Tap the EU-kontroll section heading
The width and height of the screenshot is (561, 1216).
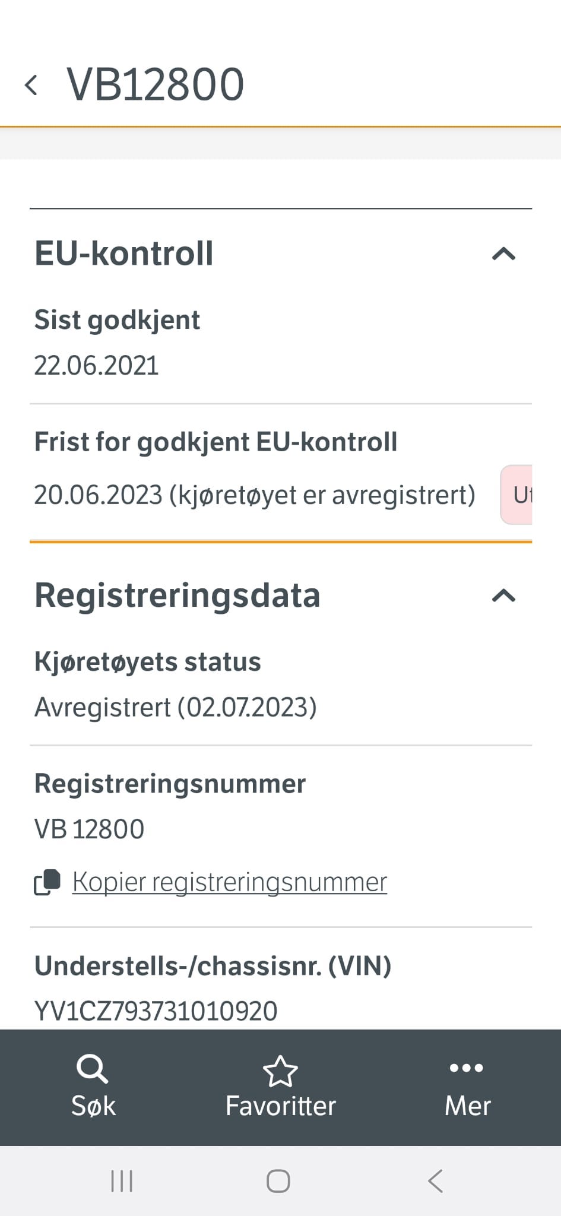coord(124,254)
